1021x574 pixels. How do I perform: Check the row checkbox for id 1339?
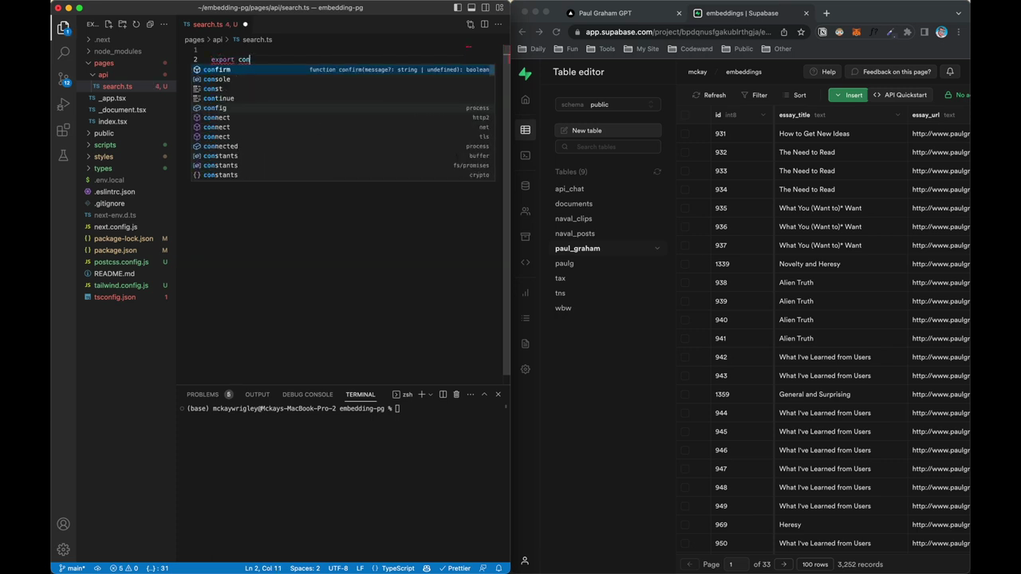[685, 264]
